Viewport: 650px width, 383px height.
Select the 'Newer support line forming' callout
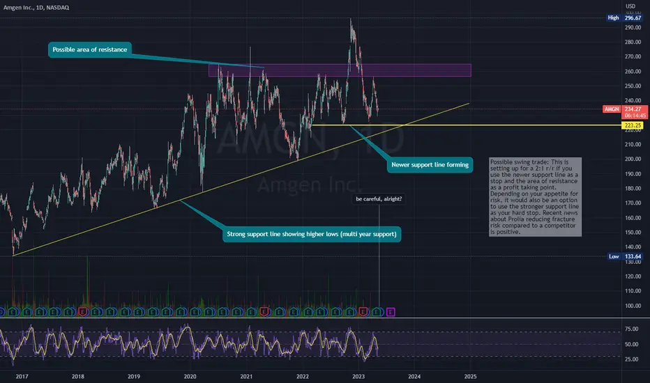click(x=430, y=165)
